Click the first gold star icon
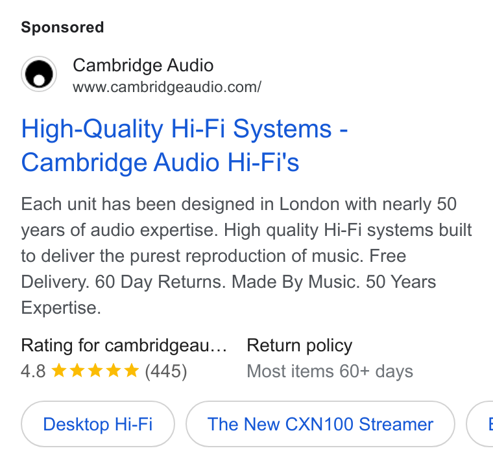 point(59,370)
